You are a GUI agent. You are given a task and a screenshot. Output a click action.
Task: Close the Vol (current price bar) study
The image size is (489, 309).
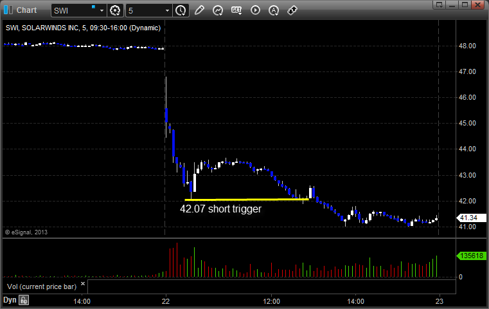(83, 284)
